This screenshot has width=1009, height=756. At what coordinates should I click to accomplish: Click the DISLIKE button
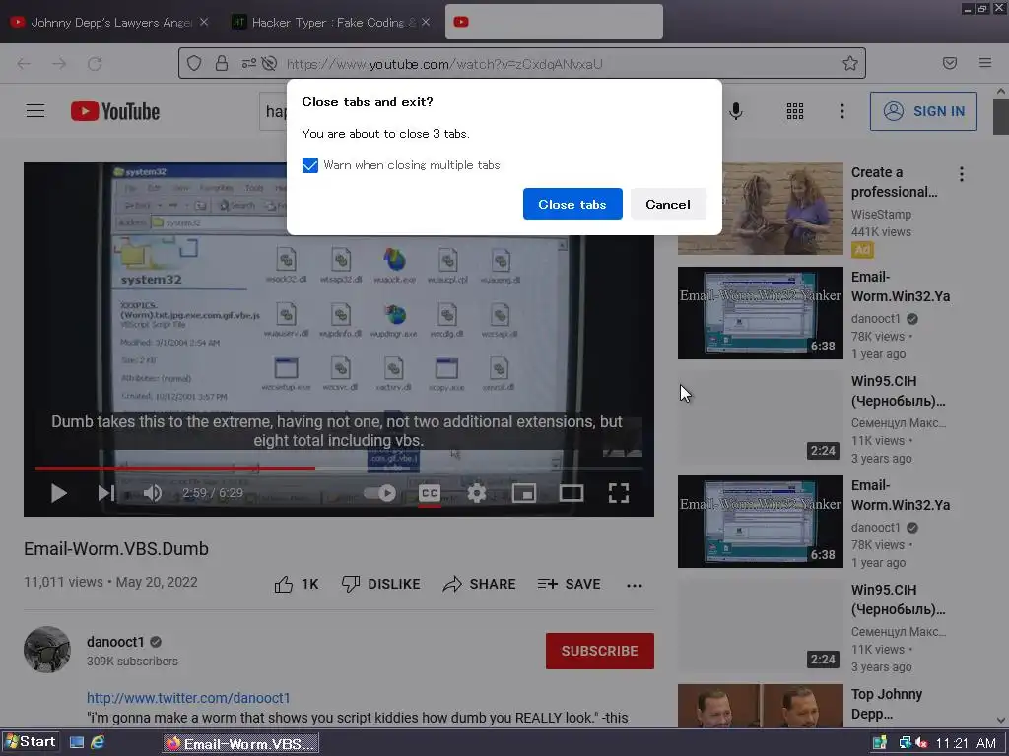[x=381, y=584]
